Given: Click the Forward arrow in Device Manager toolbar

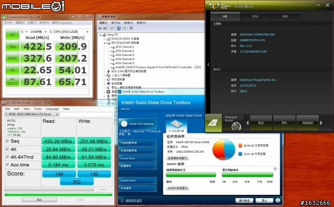Looking at the screenshot, I should pyautogui.click(x=105, y=28).
